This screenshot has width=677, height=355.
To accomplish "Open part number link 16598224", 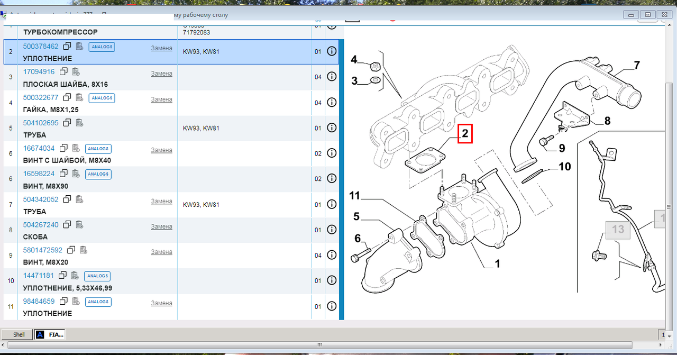I will point(39,174).
